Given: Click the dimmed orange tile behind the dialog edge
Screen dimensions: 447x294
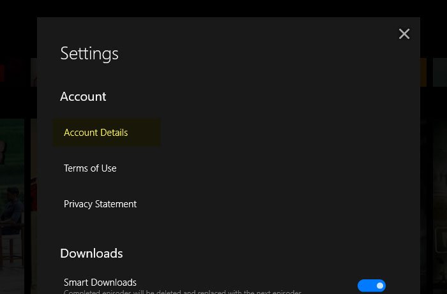Looking at the screenshot, I should (423, 72).
